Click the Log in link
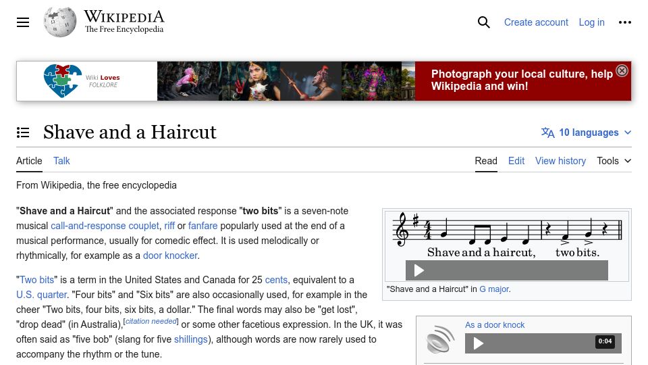Viewport: 648px width, 365px height. pos(591,22)
